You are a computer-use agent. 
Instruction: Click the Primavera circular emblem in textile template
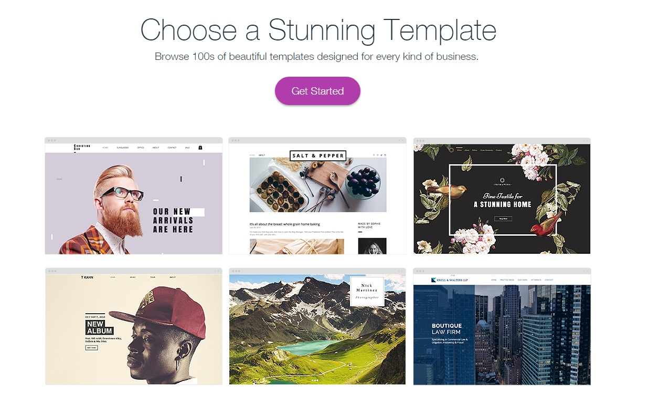[502, 180]
